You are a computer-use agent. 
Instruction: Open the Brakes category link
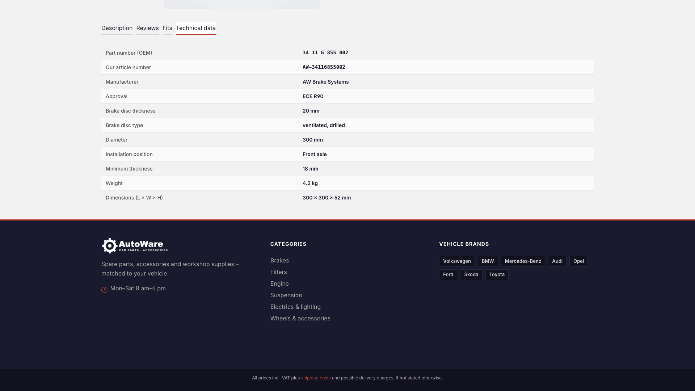279,261
